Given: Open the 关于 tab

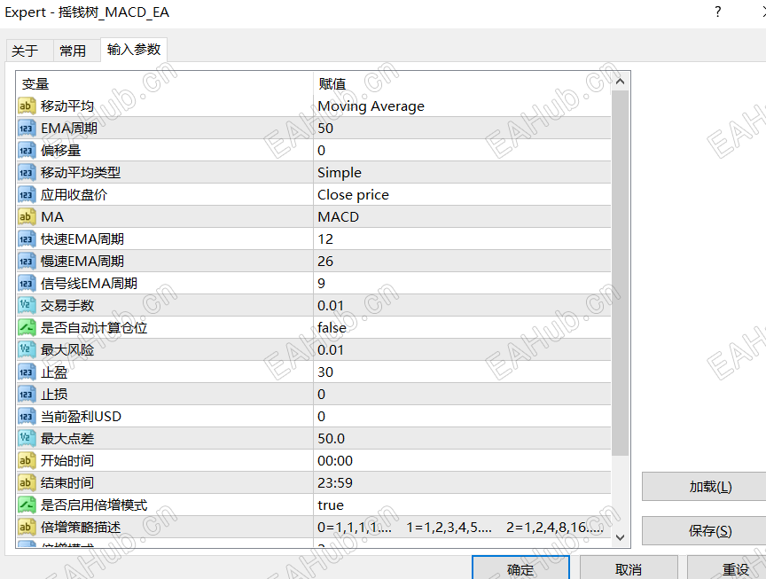Looking at the screenshot, I should click(x=29, y=51).
